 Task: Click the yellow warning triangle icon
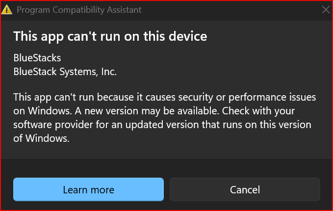[x=7, y=10]
